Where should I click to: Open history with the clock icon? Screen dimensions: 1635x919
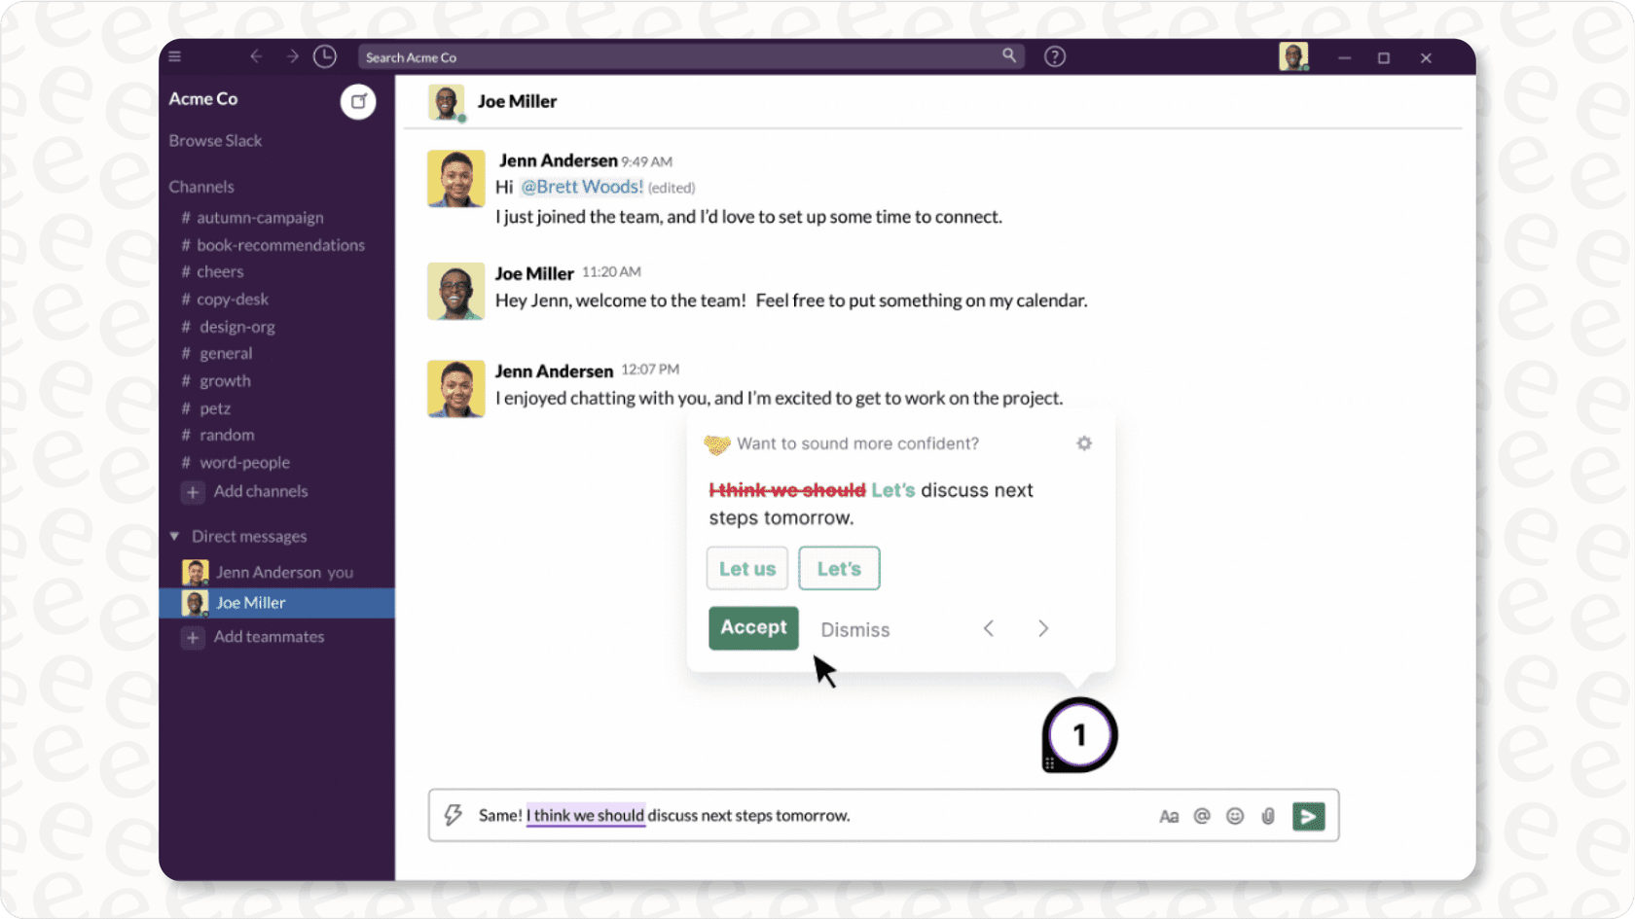(x=325, y=56)
